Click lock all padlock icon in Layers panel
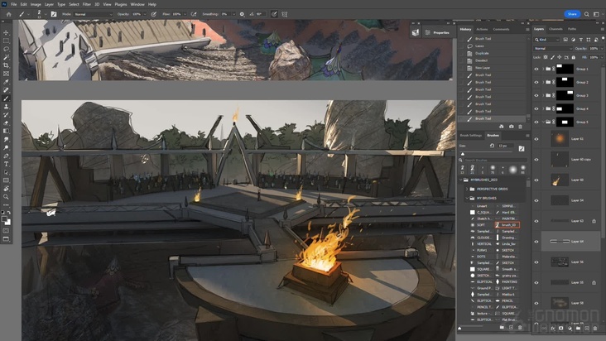Screen dimensions: 606x341 [574, 58]
